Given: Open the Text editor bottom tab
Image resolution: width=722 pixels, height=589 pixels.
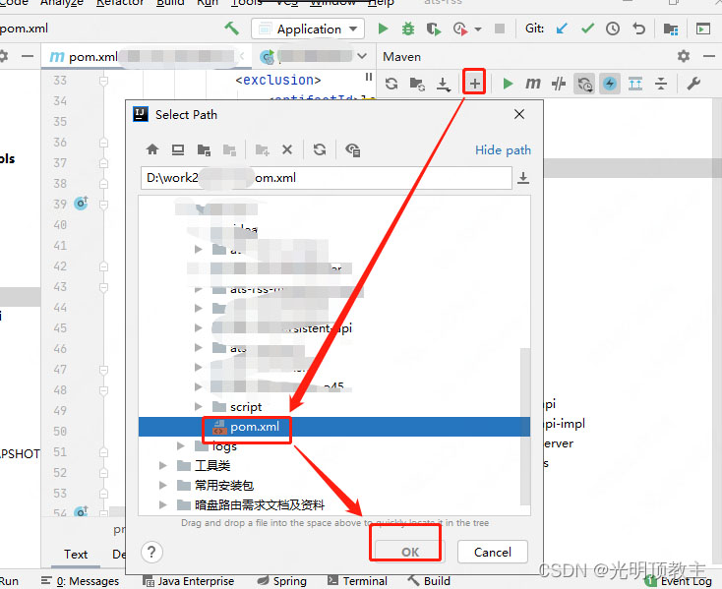Looking at the screenshot, I should click(x=76, y=554).
